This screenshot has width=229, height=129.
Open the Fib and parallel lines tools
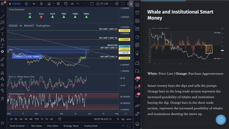[x=3, y=22]
